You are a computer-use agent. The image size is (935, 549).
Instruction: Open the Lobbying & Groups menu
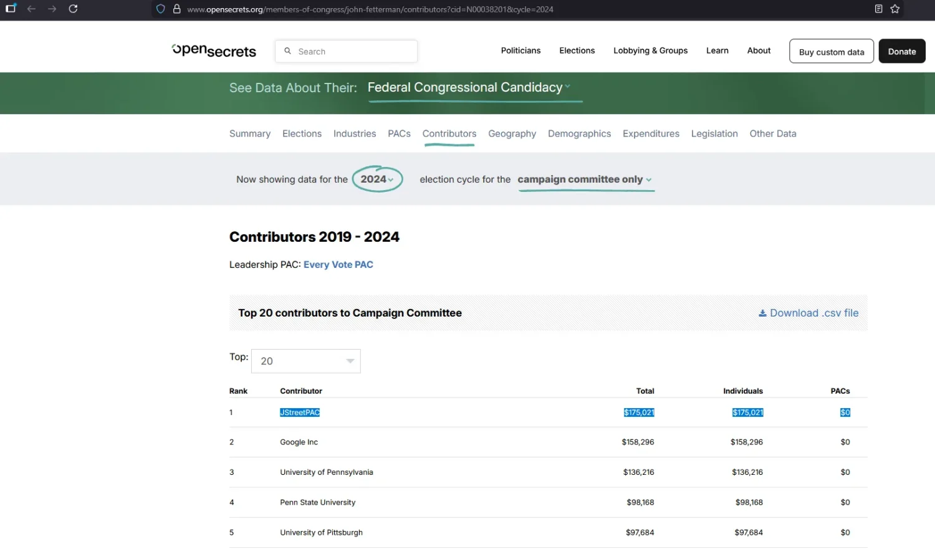650,50
